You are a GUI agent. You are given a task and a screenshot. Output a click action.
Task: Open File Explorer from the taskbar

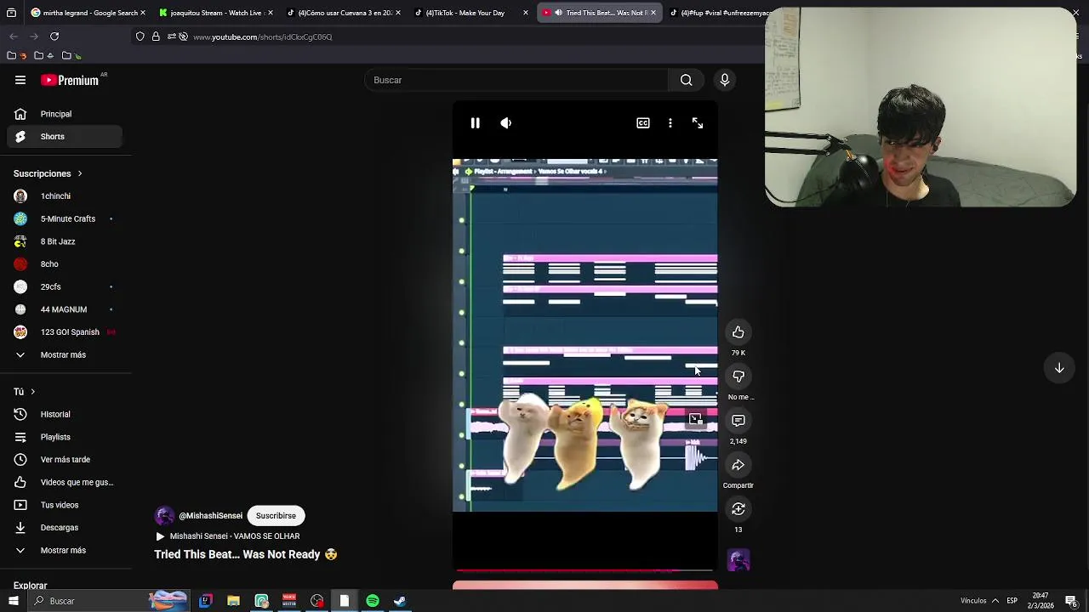point(233,601)
